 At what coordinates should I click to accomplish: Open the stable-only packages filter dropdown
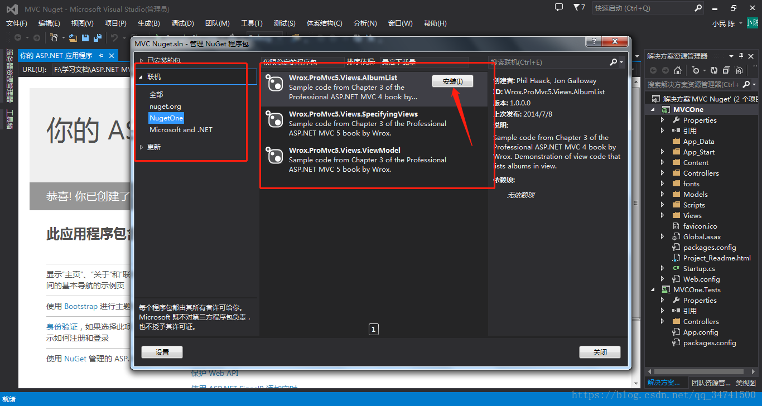click(302, 62)
